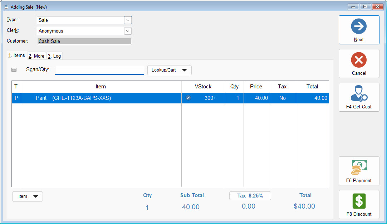Open F4 Get Cust customer lookup
The image size is (387, 224).
[x=359, y=97]
